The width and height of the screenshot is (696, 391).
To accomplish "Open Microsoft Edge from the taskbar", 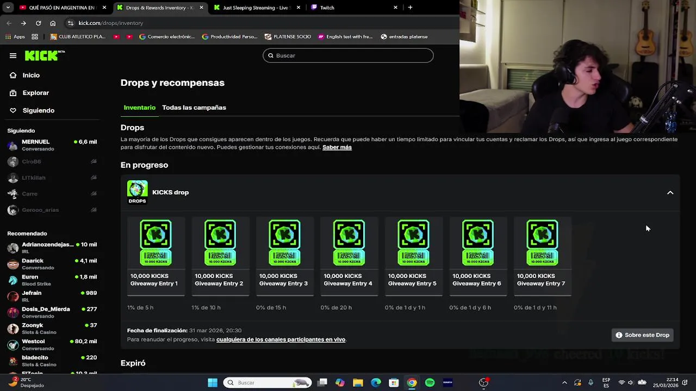I will tap(376, 383).
